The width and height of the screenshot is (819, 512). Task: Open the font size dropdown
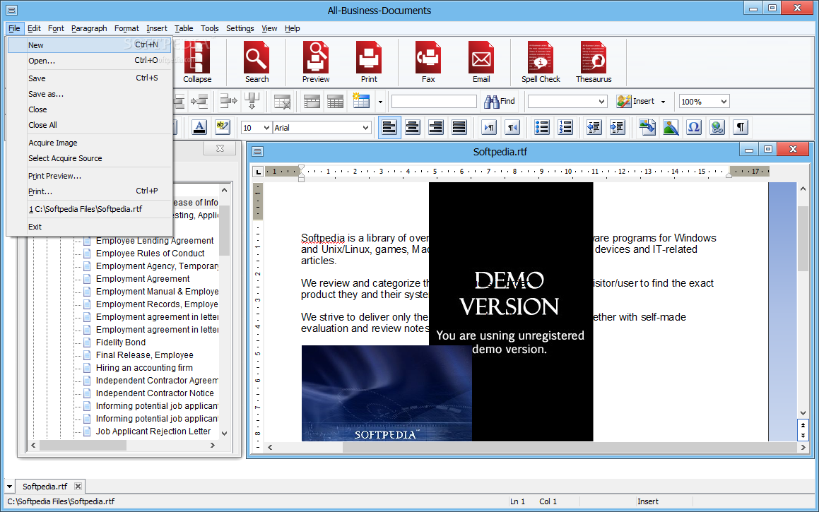click(x=266, y=127)
